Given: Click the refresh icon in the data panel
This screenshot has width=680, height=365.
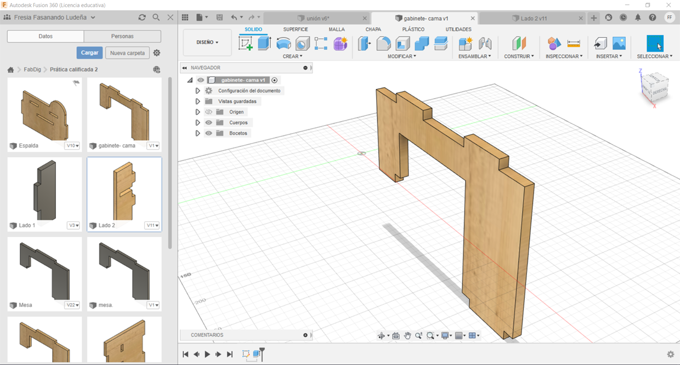Looking at the screenshot, I should pos(142,18).
